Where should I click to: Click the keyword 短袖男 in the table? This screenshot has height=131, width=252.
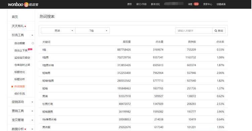tap(46, 73)
